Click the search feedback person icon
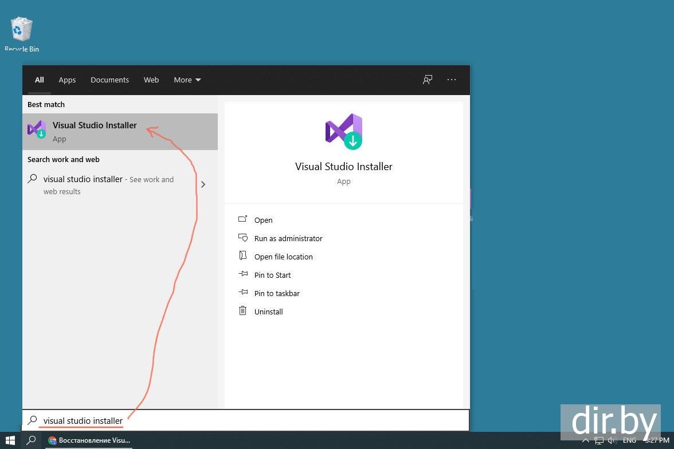674x449 pixels. click(428, 80)
